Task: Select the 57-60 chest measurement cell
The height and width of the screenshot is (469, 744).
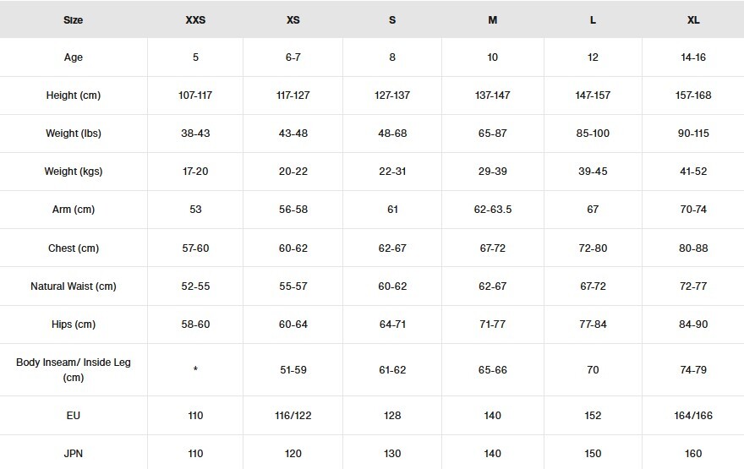Action: click(195, 248)
